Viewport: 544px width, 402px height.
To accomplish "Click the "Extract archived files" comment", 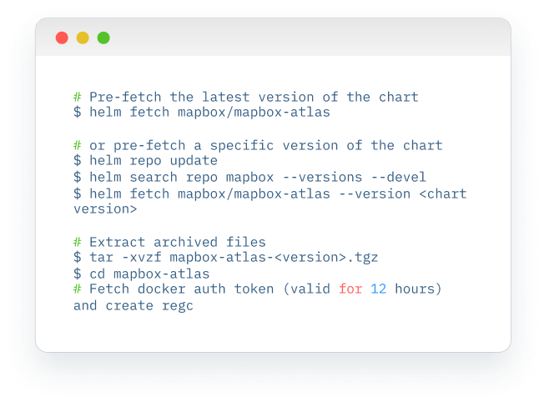I will click(177, 242).
